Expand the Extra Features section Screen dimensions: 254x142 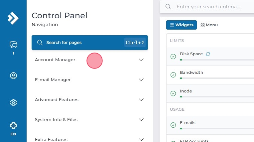(141, 139)
